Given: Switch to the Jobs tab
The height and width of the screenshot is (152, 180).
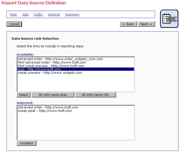Looking at the screenshot, I should click(x=26, y=14).
